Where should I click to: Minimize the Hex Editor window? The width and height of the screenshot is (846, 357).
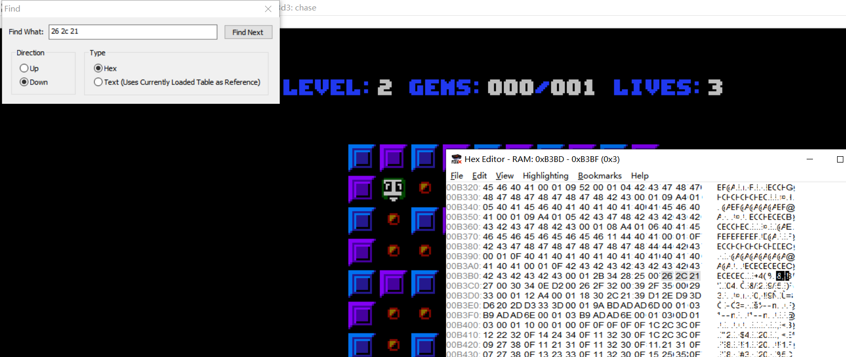[x=810, y=159]
